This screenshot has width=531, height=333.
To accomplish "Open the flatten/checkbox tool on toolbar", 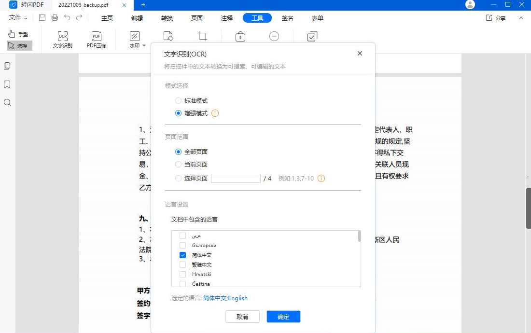I will click(312, 36).
